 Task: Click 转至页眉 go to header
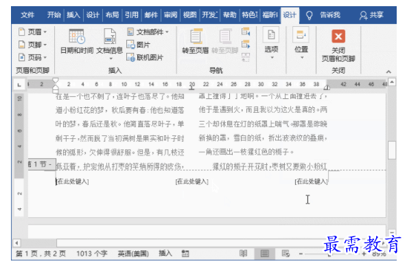tap(195, 41)
